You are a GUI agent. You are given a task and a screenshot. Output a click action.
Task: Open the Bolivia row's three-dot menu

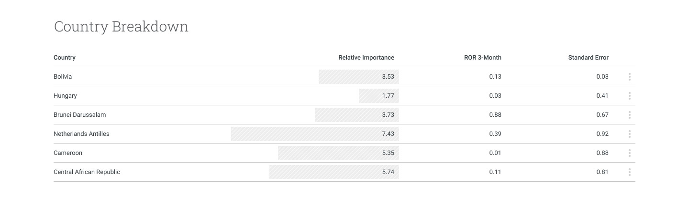629,77
